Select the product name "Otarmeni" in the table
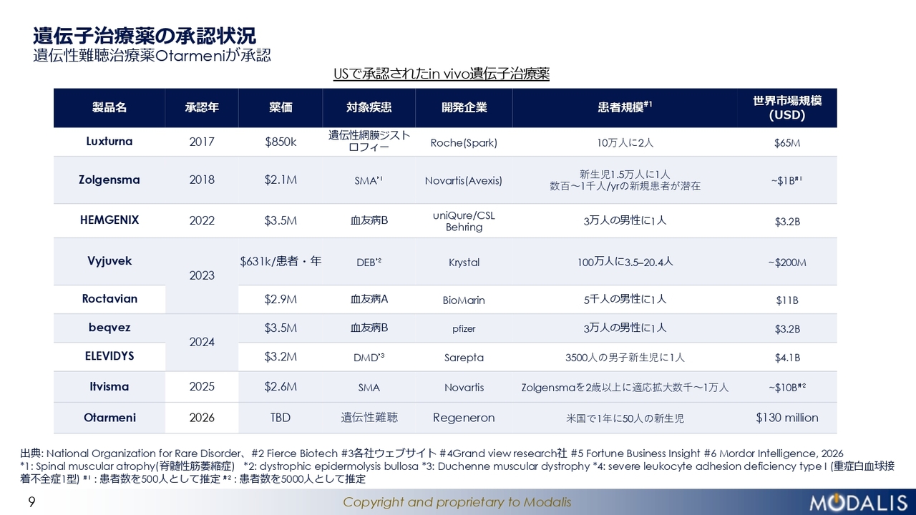The height and width of the screenshot is (515, 916). [x=109, y=418]
